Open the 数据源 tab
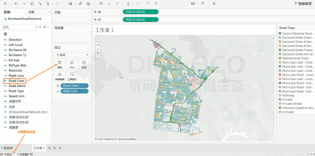The image size is (315, 156). click(x=7, y=148)
